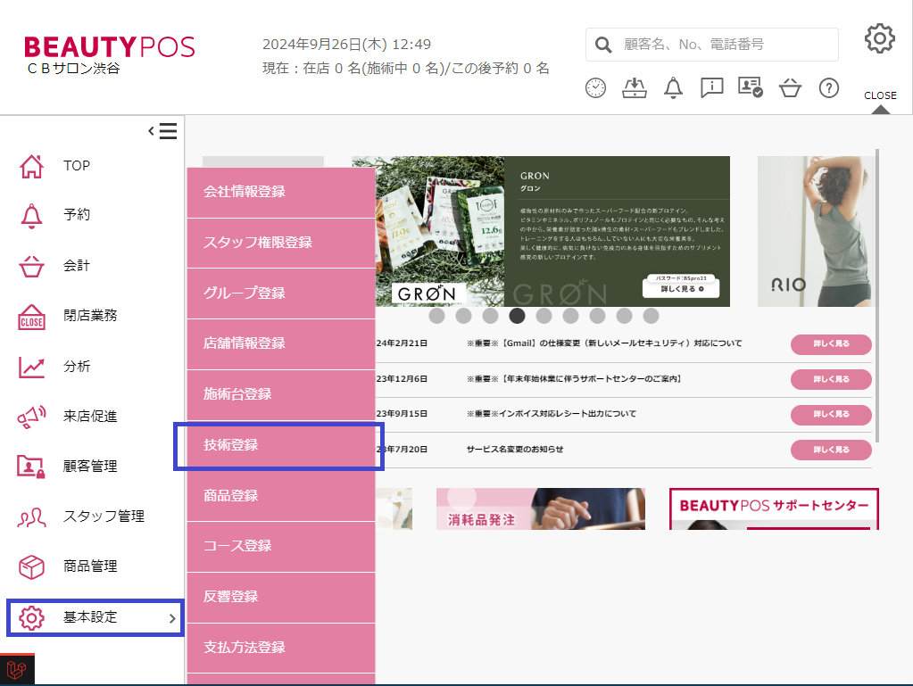Open the speech bubble message icon
The height and width of the screenshot is (686, 913).
[711, 87]
